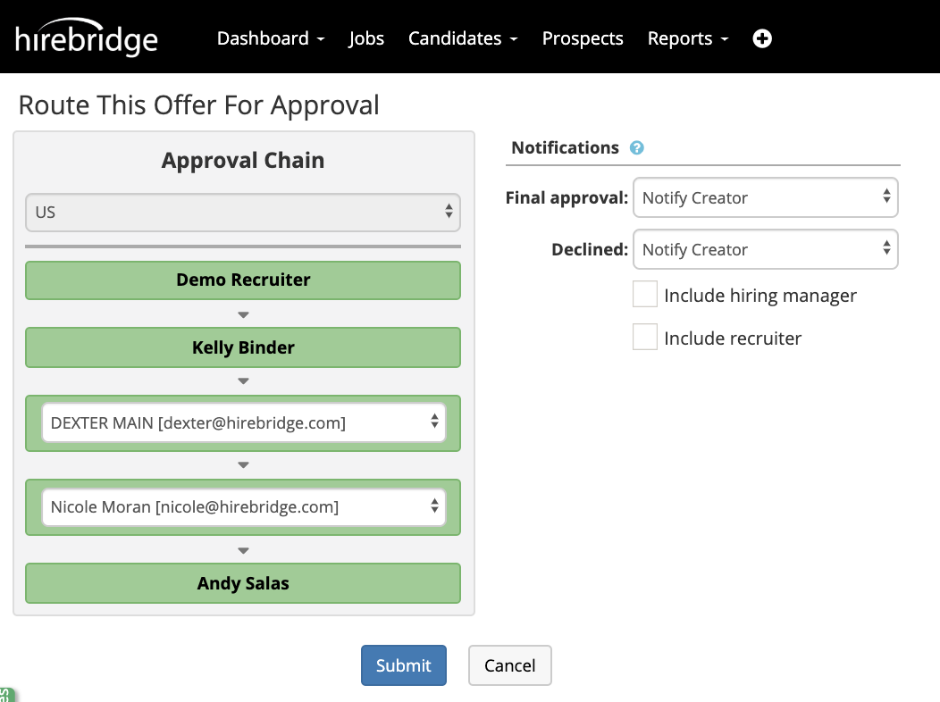940x702 pixels.
Task: Click arrow below Demo Recruiter step
Action: pos(243,314)
